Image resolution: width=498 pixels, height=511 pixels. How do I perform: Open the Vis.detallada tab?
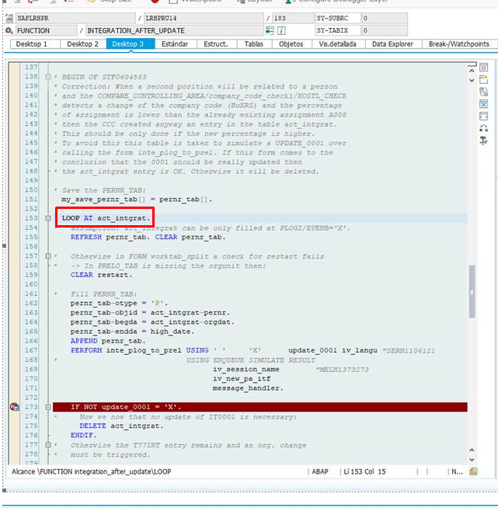339,44
